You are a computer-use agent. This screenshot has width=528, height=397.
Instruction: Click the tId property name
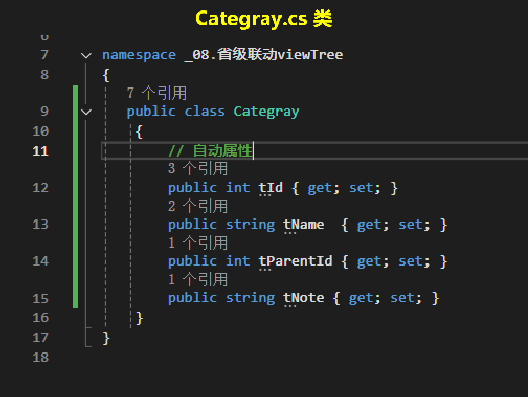pyautogui.click(x=271, y=188)
